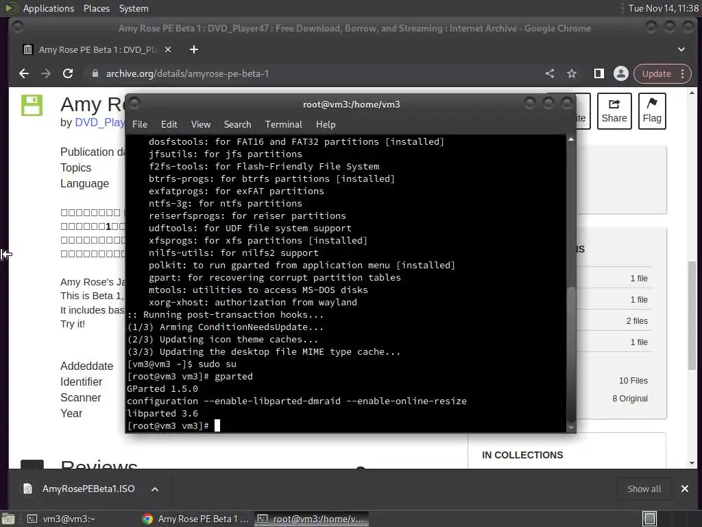702x527 pixels.
Task: Share this page via toolbar share icon
Action: pos(550,73)
